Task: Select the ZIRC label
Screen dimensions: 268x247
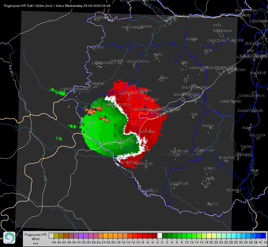Action: point(185,63)
